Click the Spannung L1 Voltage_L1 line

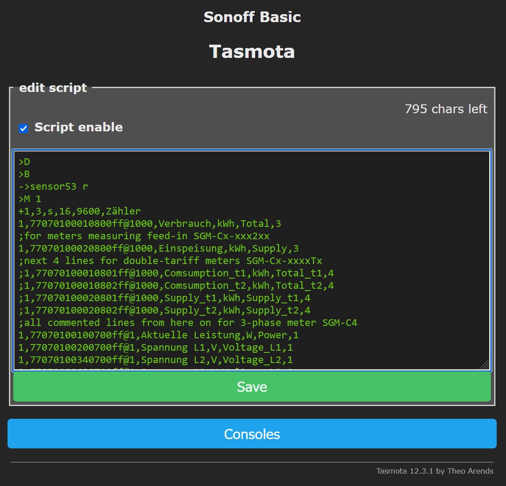point(156,348)
